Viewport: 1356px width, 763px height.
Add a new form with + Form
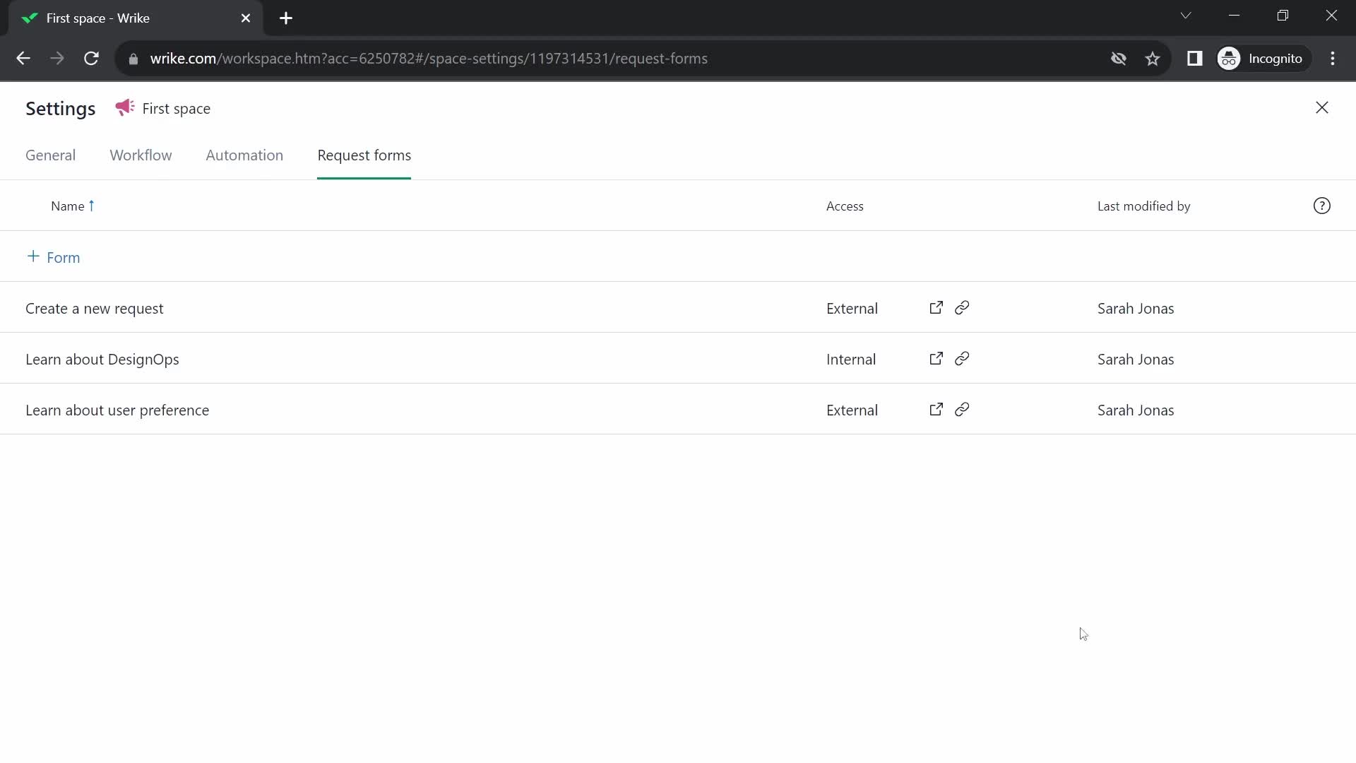(54, 257)
